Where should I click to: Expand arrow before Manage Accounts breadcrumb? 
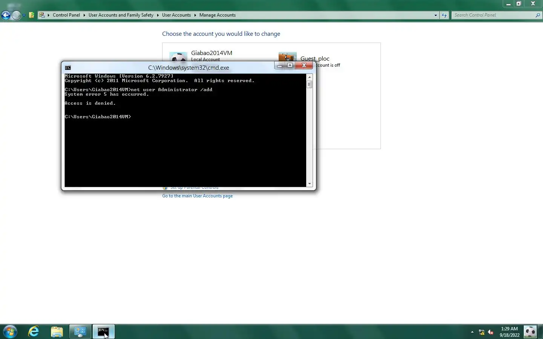pos(195,15)
